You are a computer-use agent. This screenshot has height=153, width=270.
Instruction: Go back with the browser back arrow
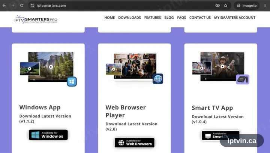(x=4, y=6)
